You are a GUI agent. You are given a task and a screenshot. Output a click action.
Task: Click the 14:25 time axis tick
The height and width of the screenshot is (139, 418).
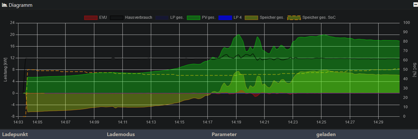pyautogui.click(x=321, y=123)
